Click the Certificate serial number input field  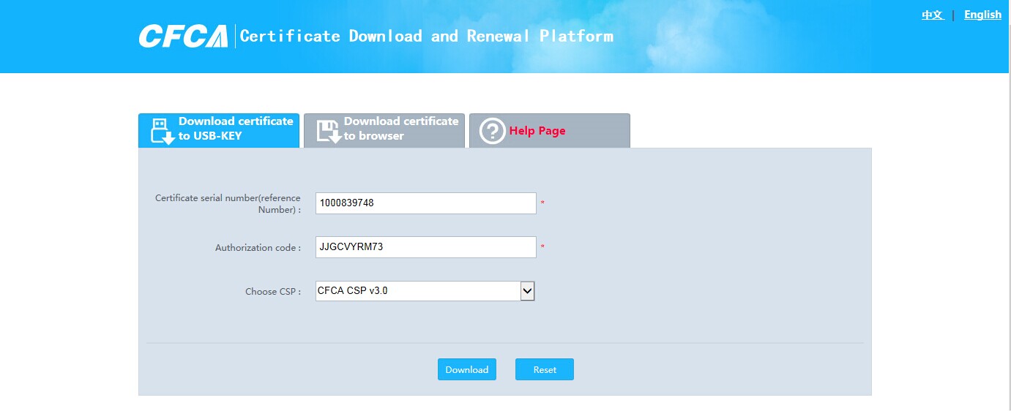tap(426, 203)
